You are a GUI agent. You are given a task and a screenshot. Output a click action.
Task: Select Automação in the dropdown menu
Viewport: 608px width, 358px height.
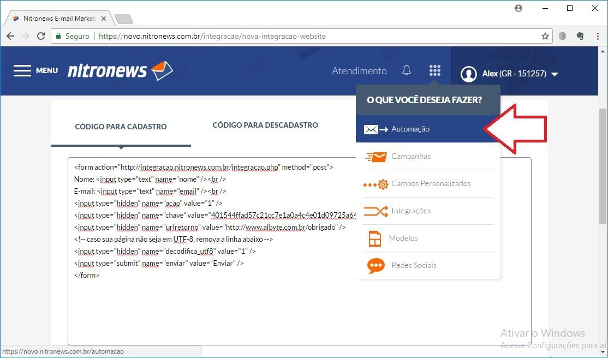[428, 129]
